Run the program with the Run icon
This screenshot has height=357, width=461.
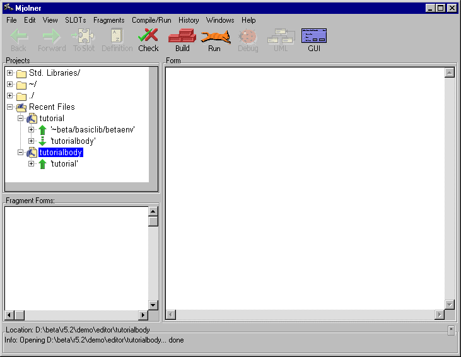click(214, 37)
